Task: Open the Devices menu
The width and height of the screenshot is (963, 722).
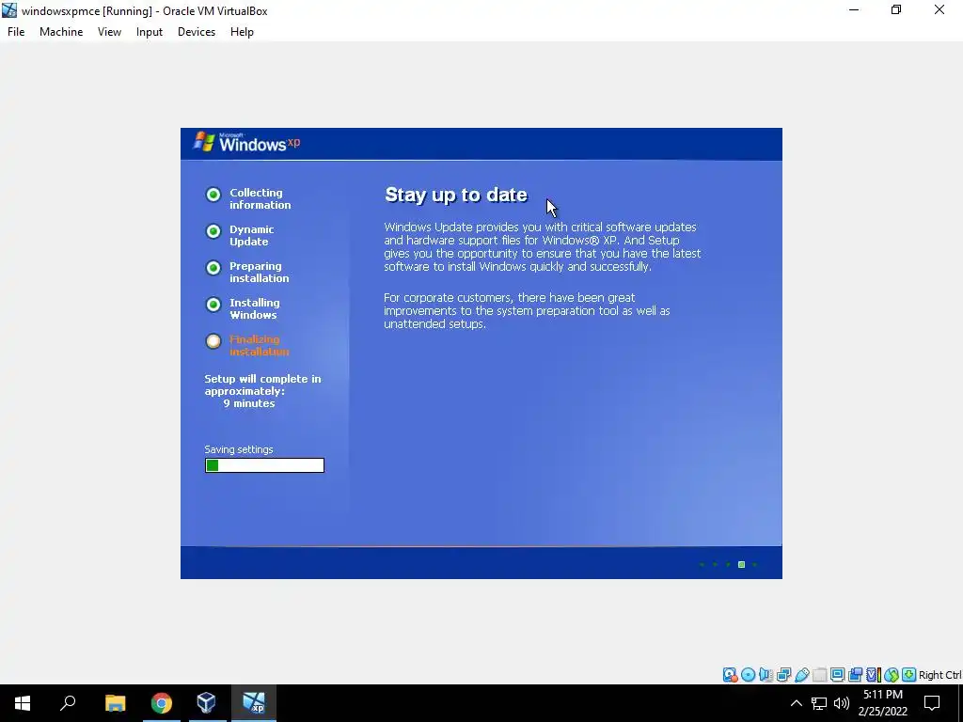Action: 197,32
